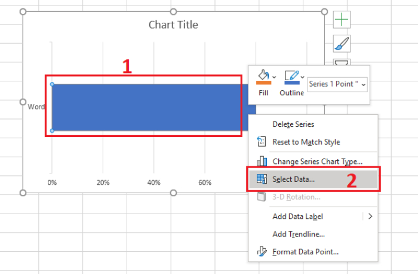Open the Chart Styles paintbrush button
Viewport: 418px width, 274px height.
click(342, 44)
